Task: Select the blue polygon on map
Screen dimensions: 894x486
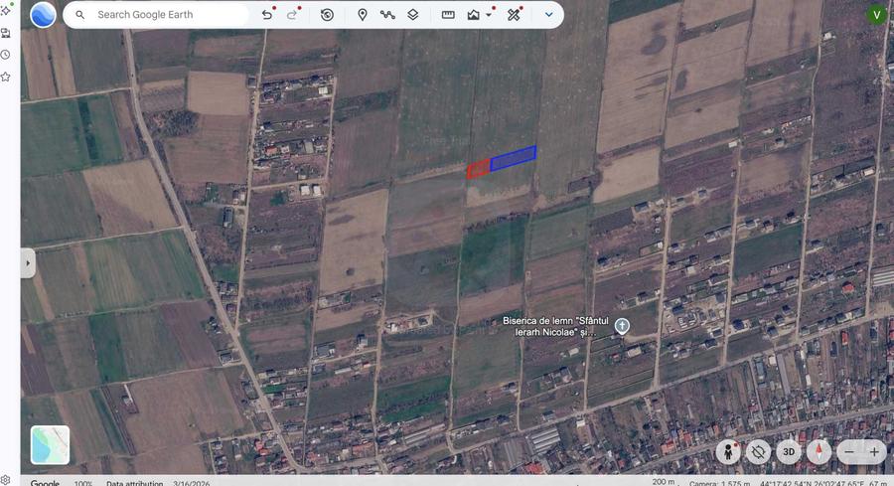Action: point(514,158)
